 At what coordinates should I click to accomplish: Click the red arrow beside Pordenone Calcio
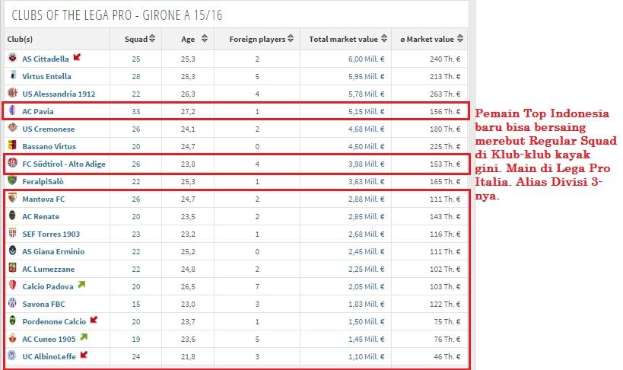pyautogui.click(x=94, y=320)
